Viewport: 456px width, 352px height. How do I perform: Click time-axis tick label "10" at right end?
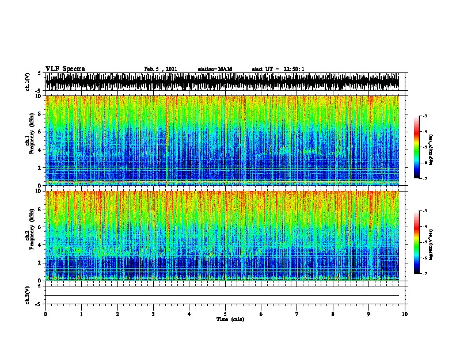(405, 314)
